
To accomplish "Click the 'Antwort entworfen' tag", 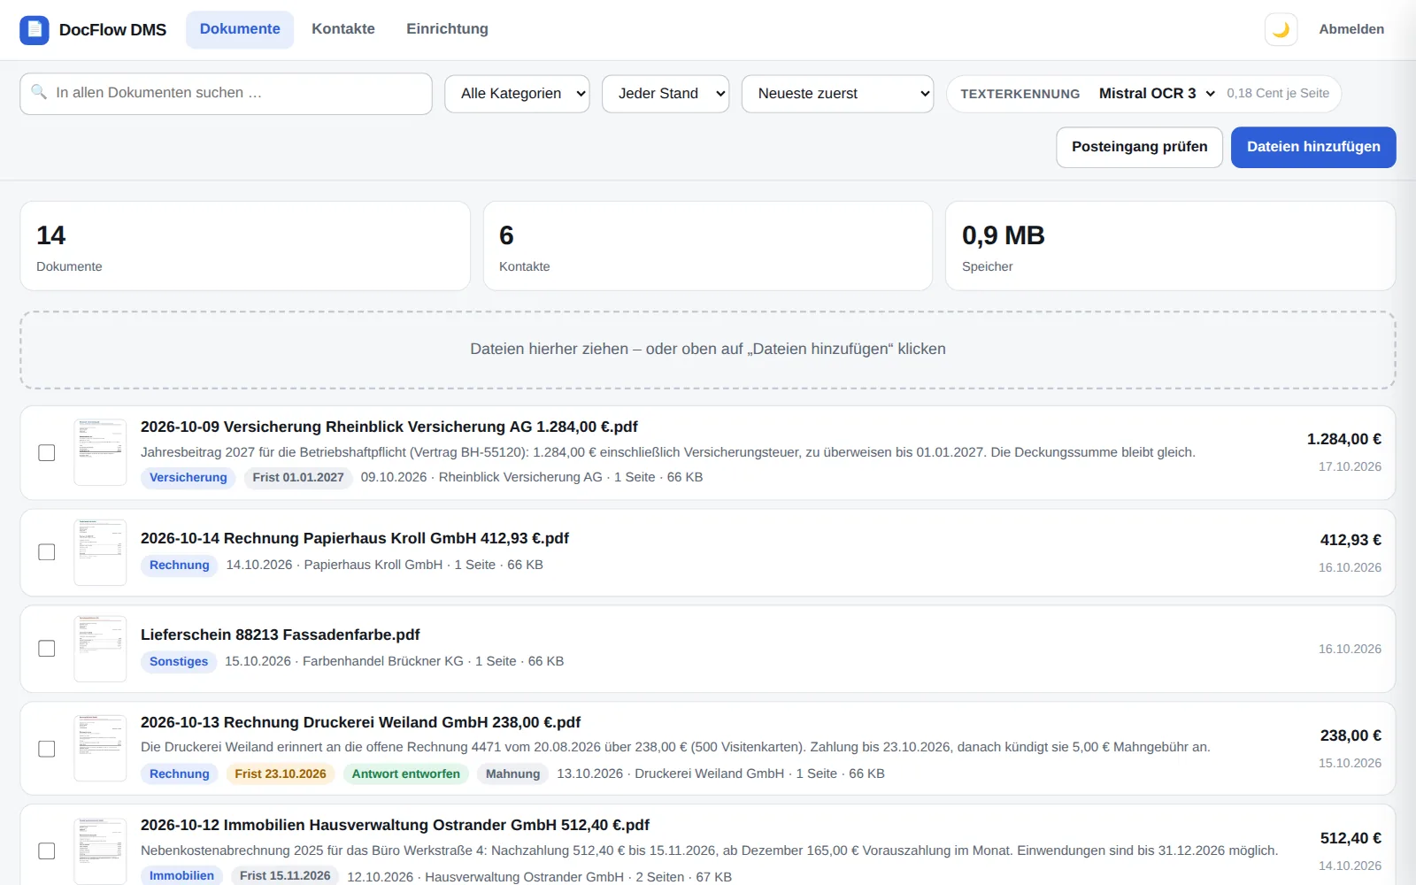I will pyautogui.click(x=406, y=774).
